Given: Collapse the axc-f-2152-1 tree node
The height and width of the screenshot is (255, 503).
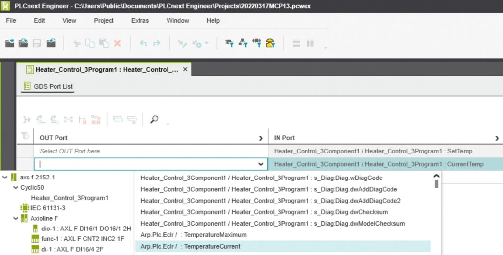Looking at the screenshot, I should pos(5,177).
